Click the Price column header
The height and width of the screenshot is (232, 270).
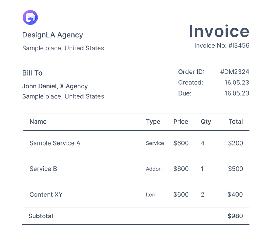[181, 122]
